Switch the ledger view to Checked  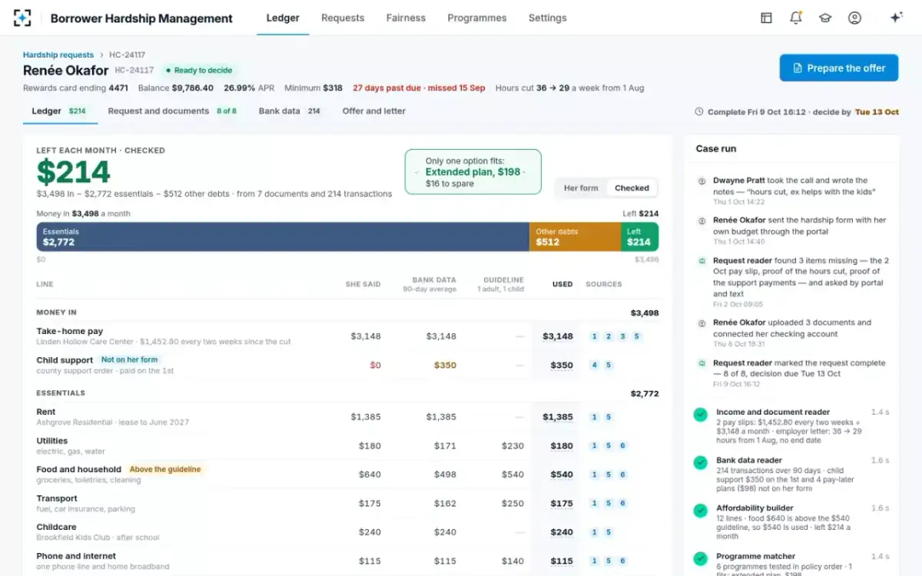click(x=632, y=187)
